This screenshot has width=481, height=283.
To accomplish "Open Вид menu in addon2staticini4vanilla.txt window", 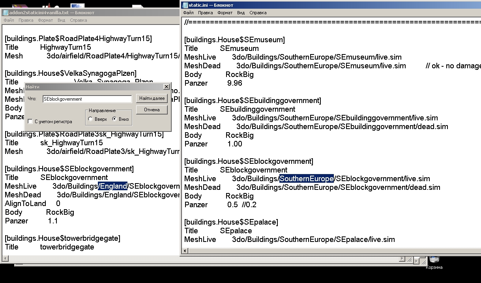I will tap(61, 20).
